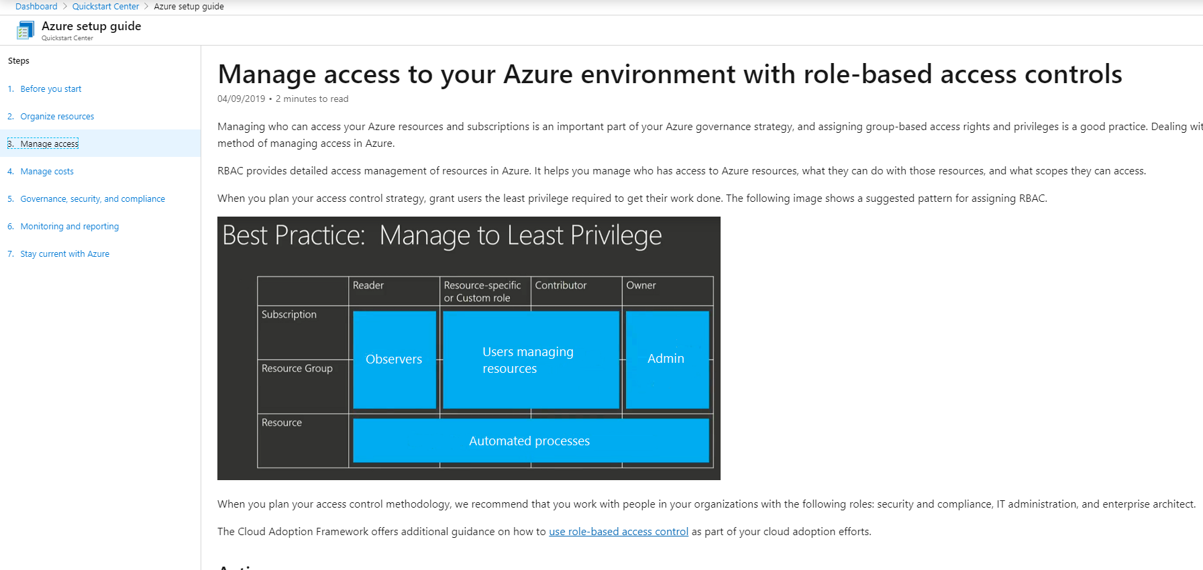The image size is (1203, 570).
Task: Click the Best Practice least privilege diagram
Action: (469, 348)
